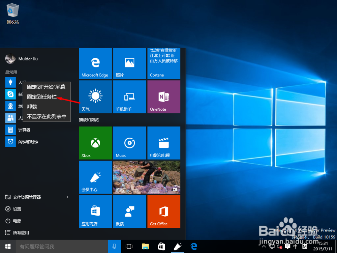337x253 pixels.
Task: Open the 应用商店 store tile
Action: [95, 212]
